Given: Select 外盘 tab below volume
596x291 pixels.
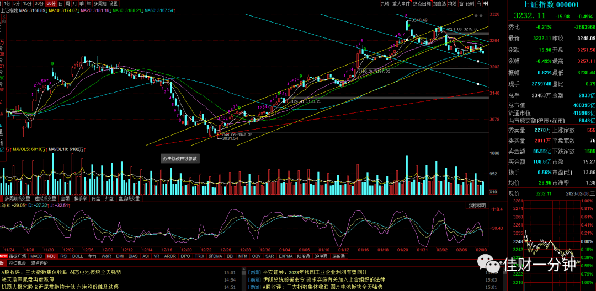Looking at the screenshot, I should click(109, 198).
